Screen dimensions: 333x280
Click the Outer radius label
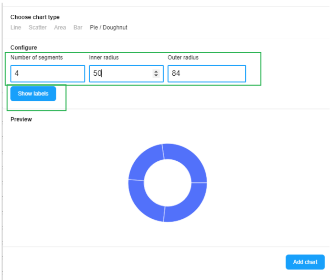tap(183, 58)
